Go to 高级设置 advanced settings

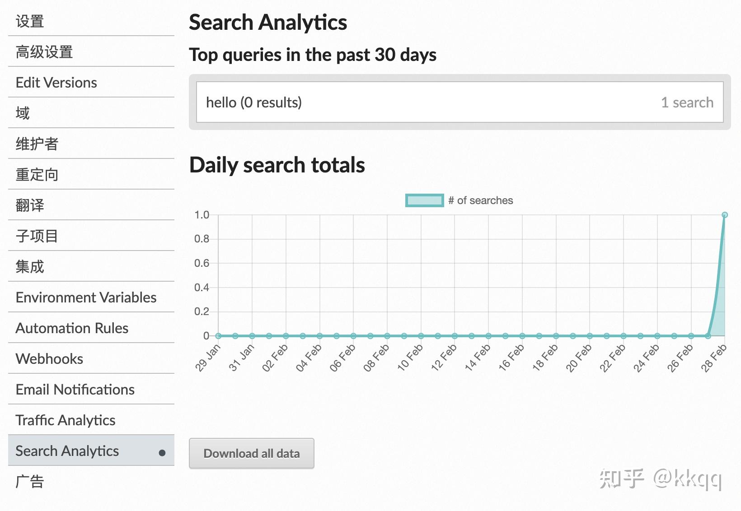[x=44, y=52]
